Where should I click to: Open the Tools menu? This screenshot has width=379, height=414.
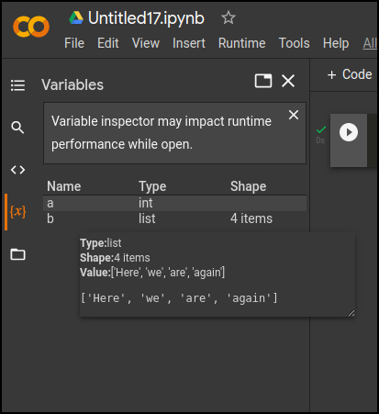click(294, 43)
